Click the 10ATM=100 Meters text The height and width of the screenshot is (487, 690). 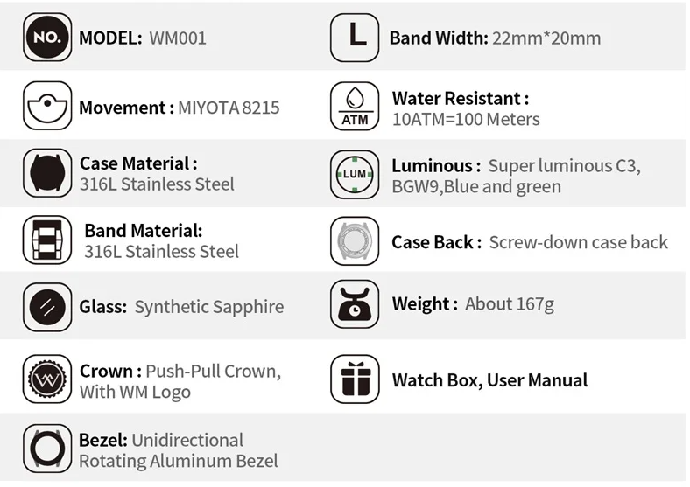point(466,119)
